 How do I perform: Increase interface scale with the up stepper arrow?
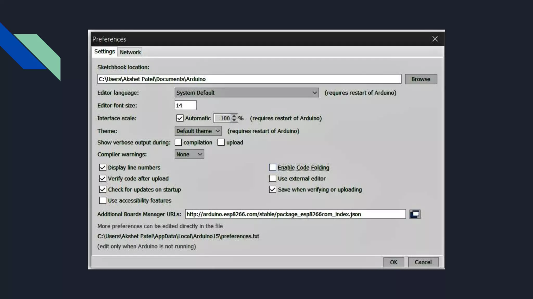(x=234, y=116)
